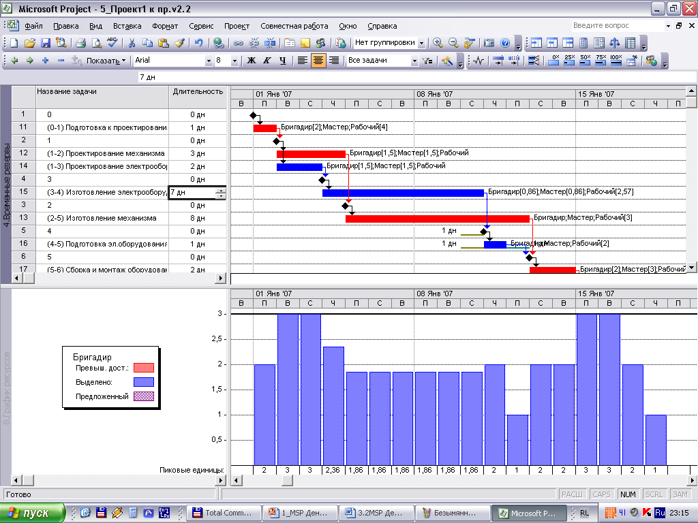698x523 pixels.
Task: Open the Arial font dropdown
Action: click(x=209, y=61)
